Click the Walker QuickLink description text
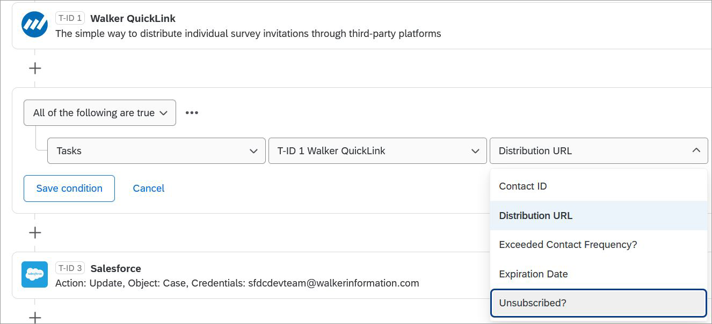712x324 pixels. (x=248, y=34)
